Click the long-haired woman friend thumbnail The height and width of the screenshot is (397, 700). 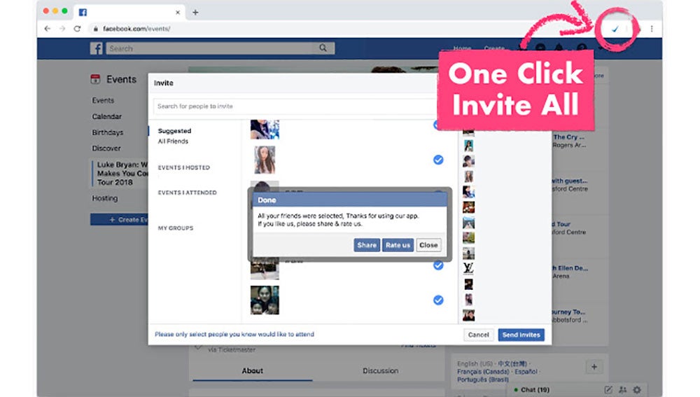265,160
